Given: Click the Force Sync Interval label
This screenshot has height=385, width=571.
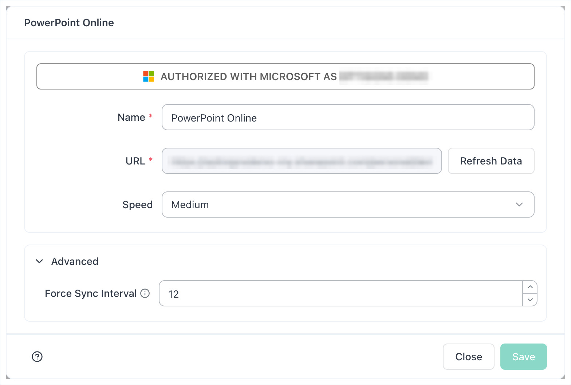Looking at the screenshot, I should tap(91, 293).
